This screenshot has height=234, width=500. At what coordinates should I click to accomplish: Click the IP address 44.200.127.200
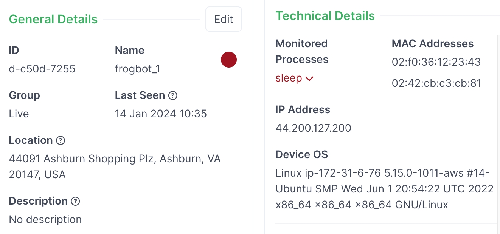pos(313,128)
